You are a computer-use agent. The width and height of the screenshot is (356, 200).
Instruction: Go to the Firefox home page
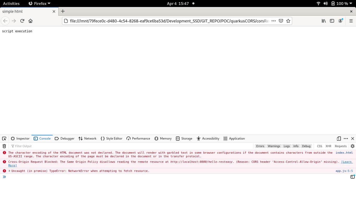coord(30,21)
